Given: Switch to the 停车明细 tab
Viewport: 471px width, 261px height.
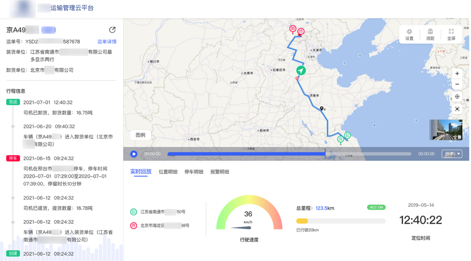Looking at the screenshot, I should click(x=194, y=172).
